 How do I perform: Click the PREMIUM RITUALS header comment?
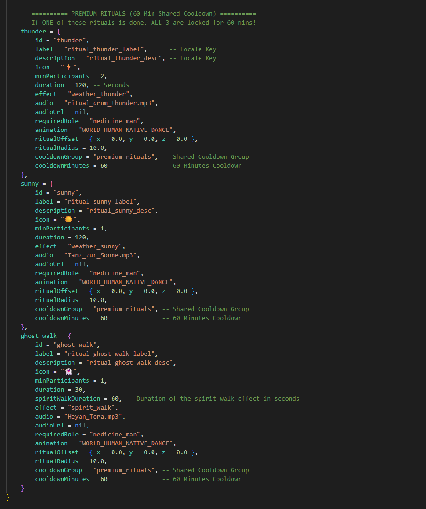138,14
